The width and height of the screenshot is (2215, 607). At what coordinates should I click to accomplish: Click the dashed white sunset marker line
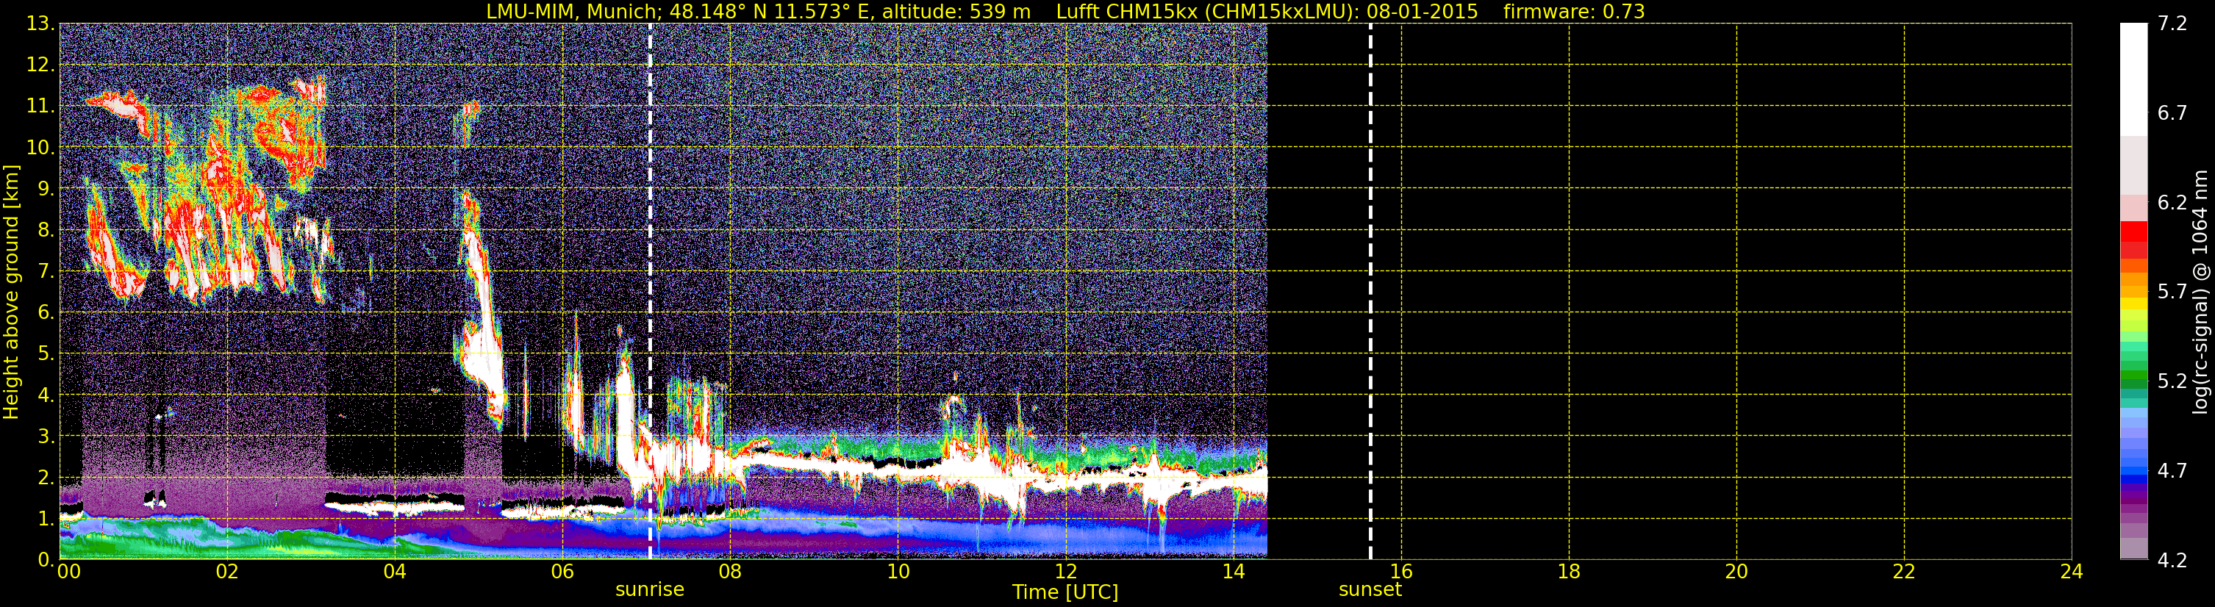(1370, 292)
